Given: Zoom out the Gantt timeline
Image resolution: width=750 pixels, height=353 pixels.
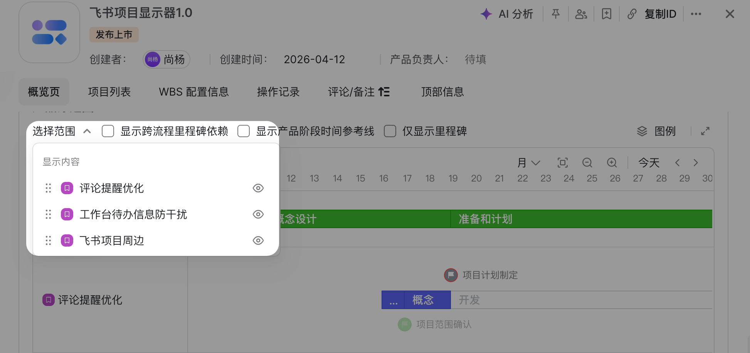Looking at the screenshot, I should click(587, 163).
